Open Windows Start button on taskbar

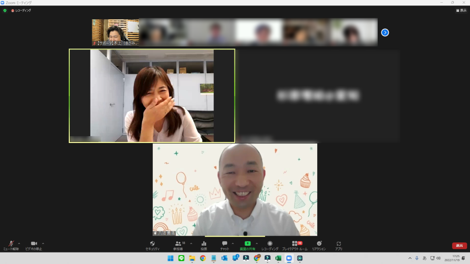coord(170,258)
